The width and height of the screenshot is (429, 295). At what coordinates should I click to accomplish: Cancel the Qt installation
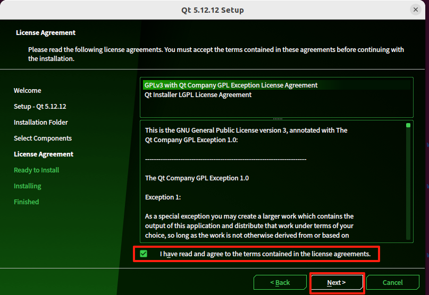(392, 282)
